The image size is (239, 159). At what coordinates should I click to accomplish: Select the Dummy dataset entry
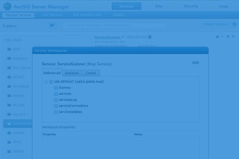coord(65,88)
